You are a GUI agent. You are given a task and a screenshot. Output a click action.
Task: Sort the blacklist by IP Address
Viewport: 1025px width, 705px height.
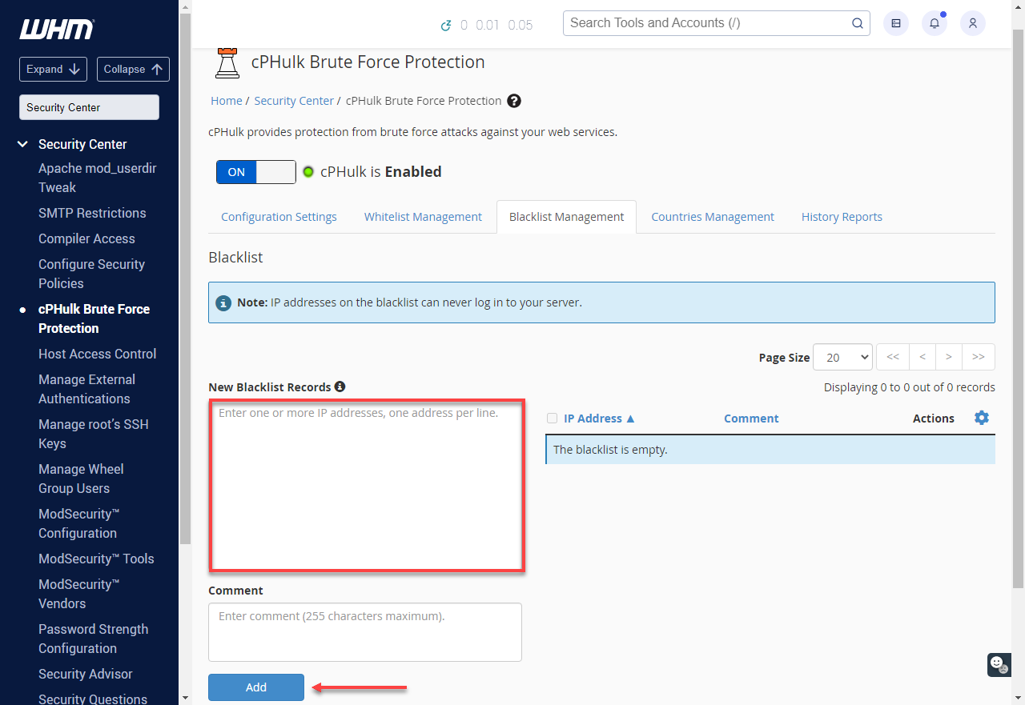594,418
